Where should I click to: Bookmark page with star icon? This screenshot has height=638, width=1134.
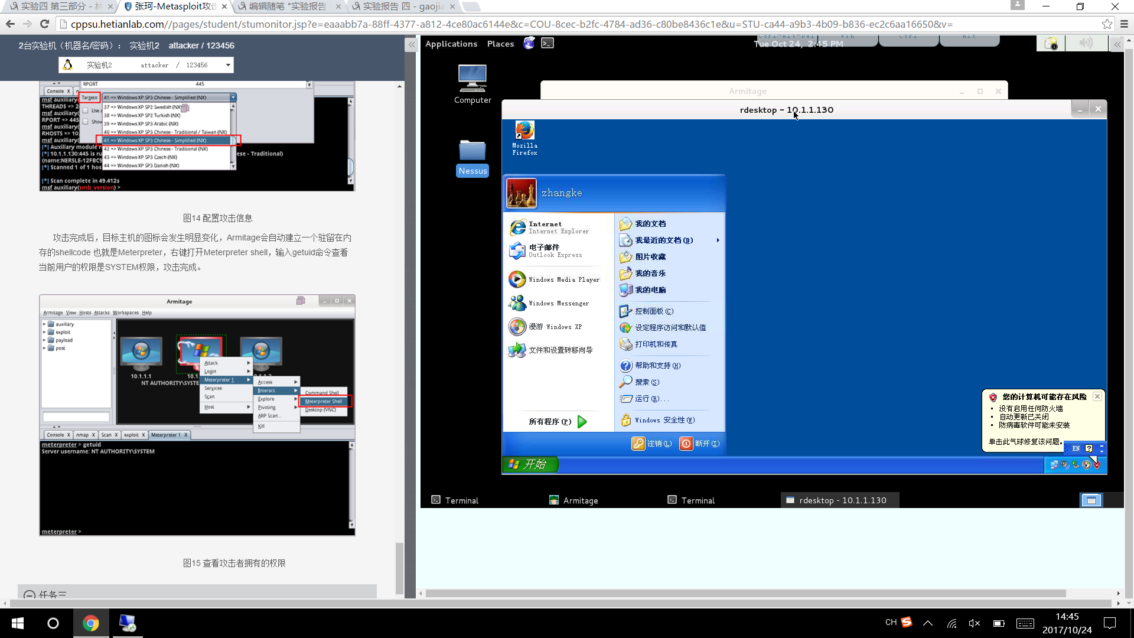(1107, 24)
